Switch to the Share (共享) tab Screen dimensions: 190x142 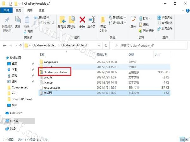point(30,10)
